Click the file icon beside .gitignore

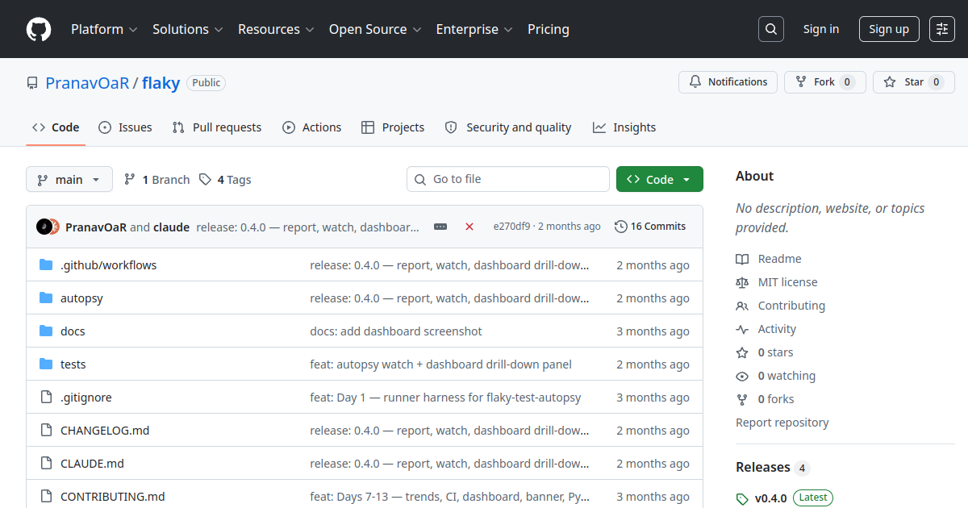[x=46, y=398]
